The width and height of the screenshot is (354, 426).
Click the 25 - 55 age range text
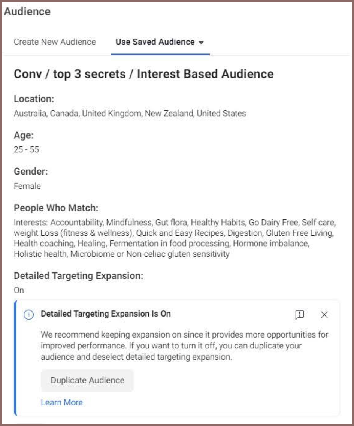(x=26, y=149)
